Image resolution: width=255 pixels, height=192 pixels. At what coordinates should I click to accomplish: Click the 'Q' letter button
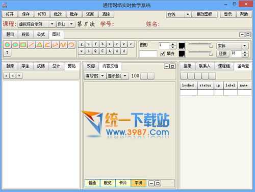coord(95,51)
